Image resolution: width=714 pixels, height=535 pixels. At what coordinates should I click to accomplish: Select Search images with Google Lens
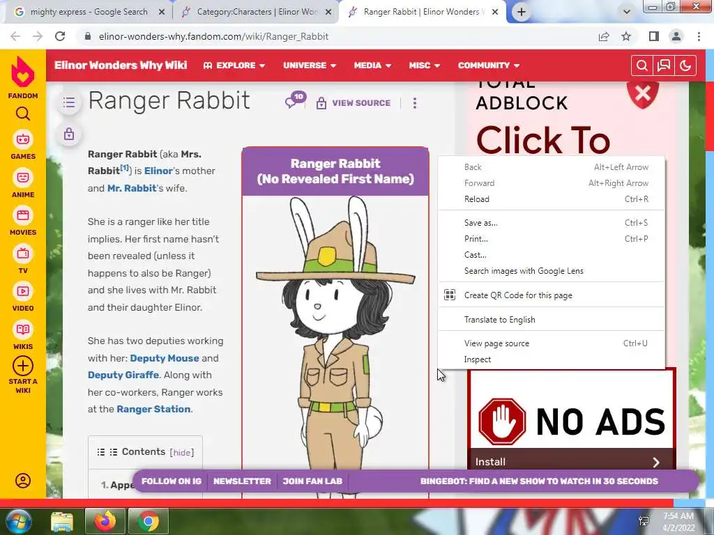pyautogui.click(x=551, y=271)
